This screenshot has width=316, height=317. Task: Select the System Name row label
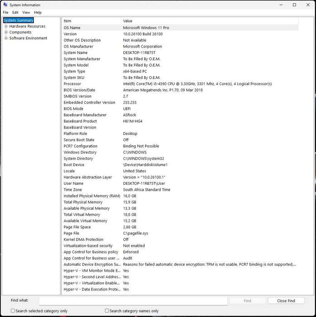[76, 53]
